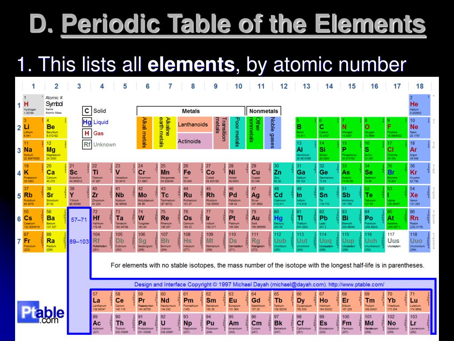This screenshot has height=341, width=454.
Task: Select the Sodium (Na) element cell
Action: pyautogui.click(x=33, y=151)
